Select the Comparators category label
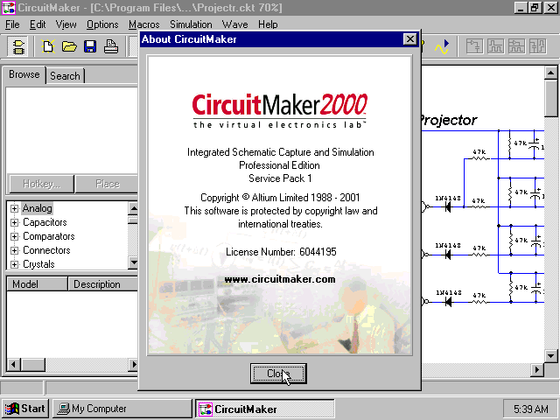Image resolution: width=560 pixels, height=420 pixels. (49, 236)
